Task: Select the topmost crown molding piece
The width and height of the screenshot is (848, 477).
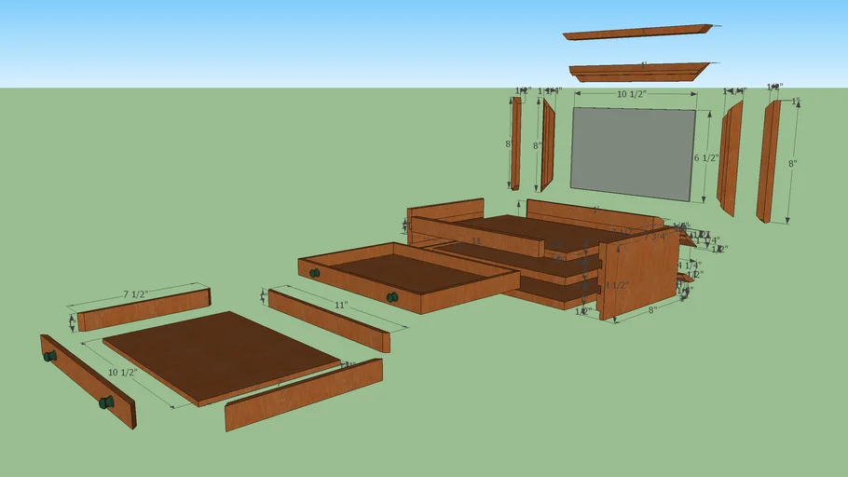Action: [638, 32]
